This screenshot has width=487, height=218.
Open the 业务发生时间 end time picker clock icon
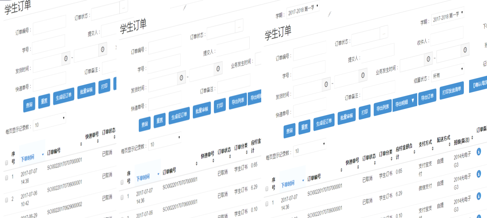(x=465, y=49)
